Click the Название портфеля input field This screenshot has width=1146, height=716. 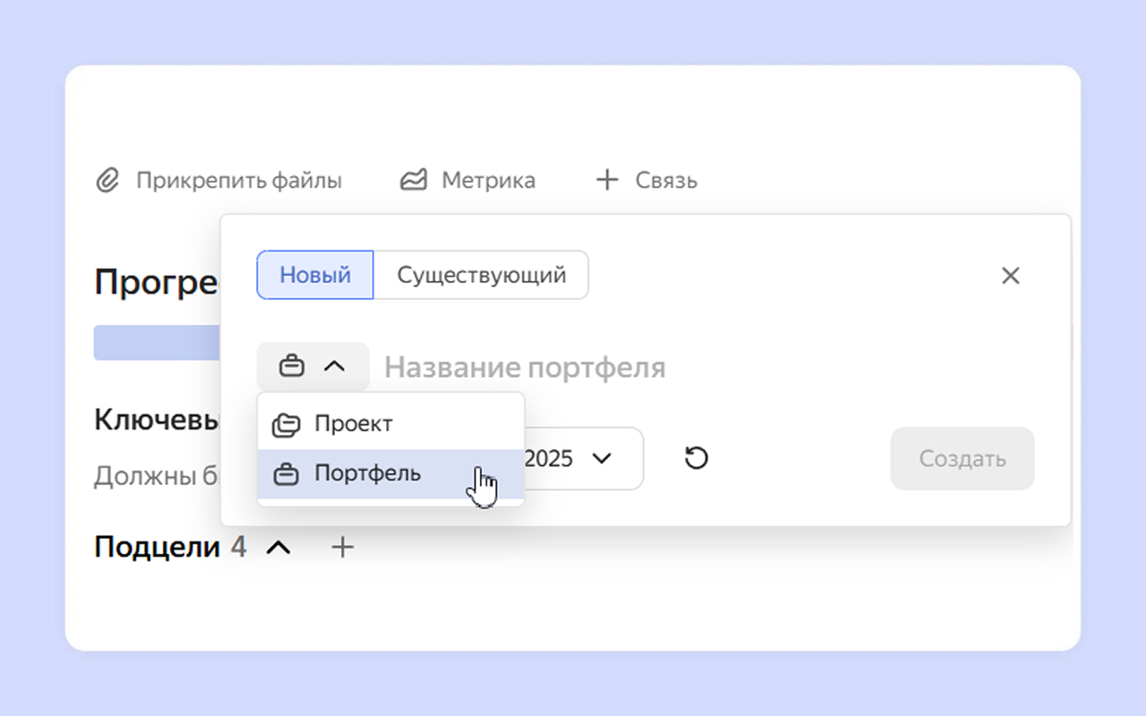627,367
